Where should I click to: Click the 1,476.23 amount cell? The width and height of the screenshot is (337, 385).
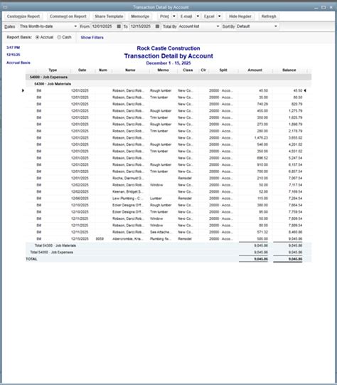pyautogui.click(x=261, y=138)
